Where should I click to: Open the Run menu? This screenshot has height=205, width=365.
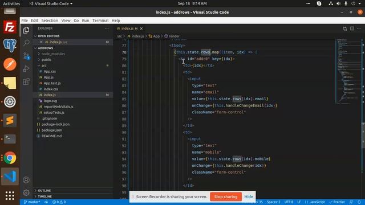pos(86,20)
